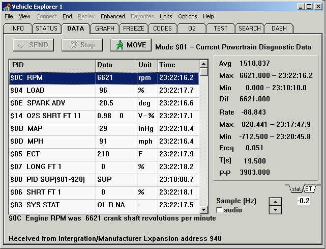326x249 pixels.
Task: Open the Options menu
Action: (188, 16)
